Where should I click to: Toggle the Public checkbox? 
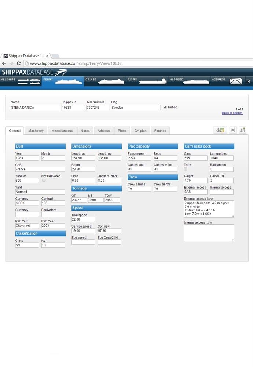pos(165,107)
